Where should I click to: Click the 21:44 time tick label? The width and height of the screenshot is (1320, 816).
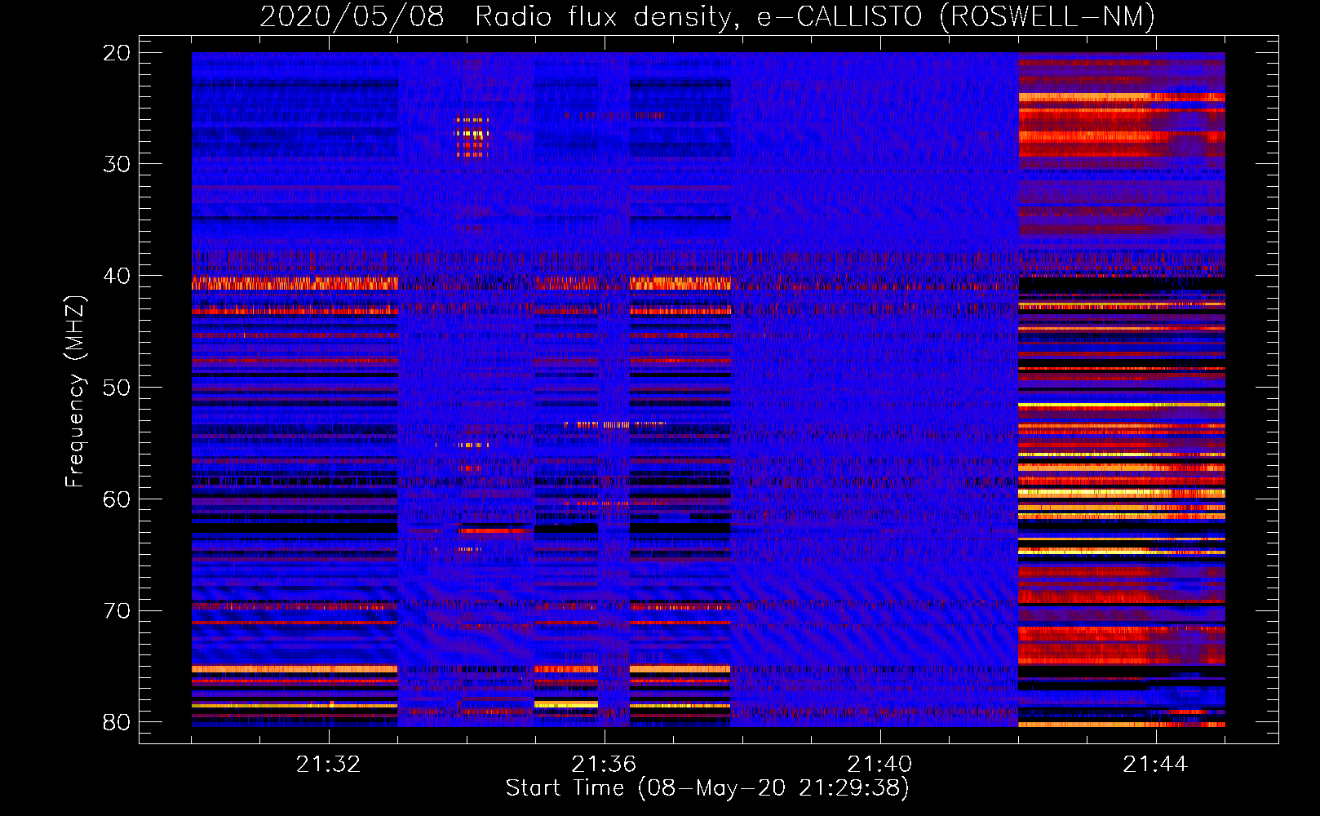[x=1155, y=765]
